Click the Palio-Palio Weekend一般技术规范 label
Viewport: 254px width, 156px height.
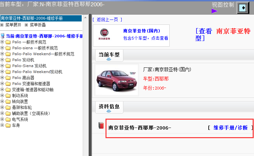coord(43,54)
